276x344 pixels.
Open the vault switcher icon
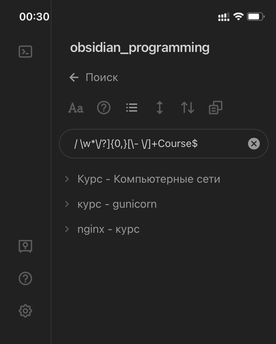(25, 246)
